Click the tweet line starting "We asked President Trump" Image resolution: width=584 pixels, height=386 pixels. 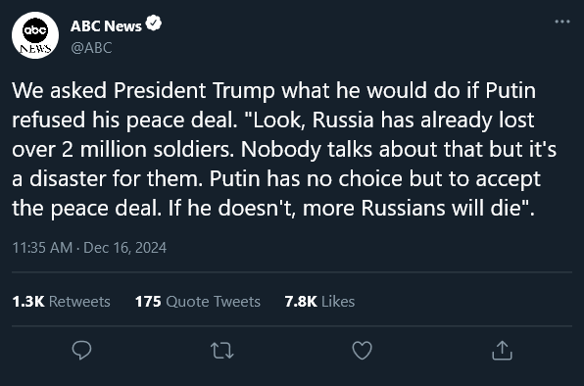coord(273,91)
